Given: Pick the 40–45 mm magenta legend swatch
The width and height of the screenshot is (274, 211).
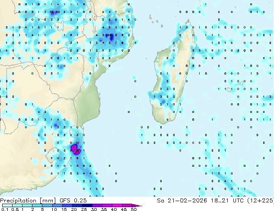Looking at the screenshot, I should coord(117,205).
